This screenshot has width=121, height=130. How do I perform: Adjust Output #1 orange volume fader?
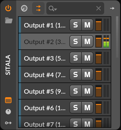point(99,25)
